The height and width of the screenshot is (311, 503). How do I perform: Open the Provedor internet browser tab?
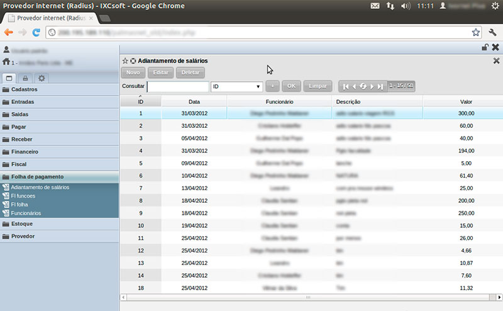[52, 18]
